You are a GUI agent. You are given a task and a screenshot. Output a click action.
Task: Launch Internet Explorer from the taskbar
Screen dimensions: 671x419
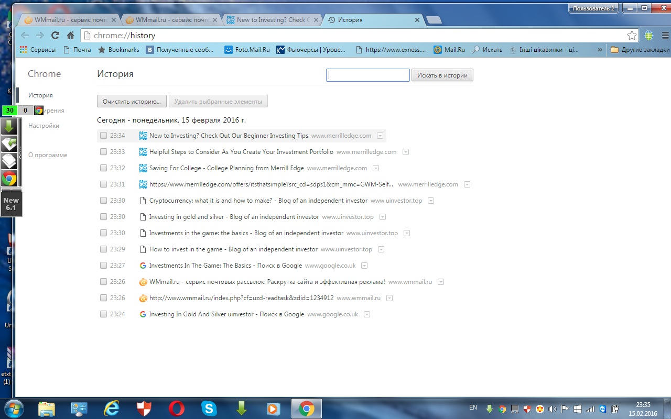(x=112, y=409)
